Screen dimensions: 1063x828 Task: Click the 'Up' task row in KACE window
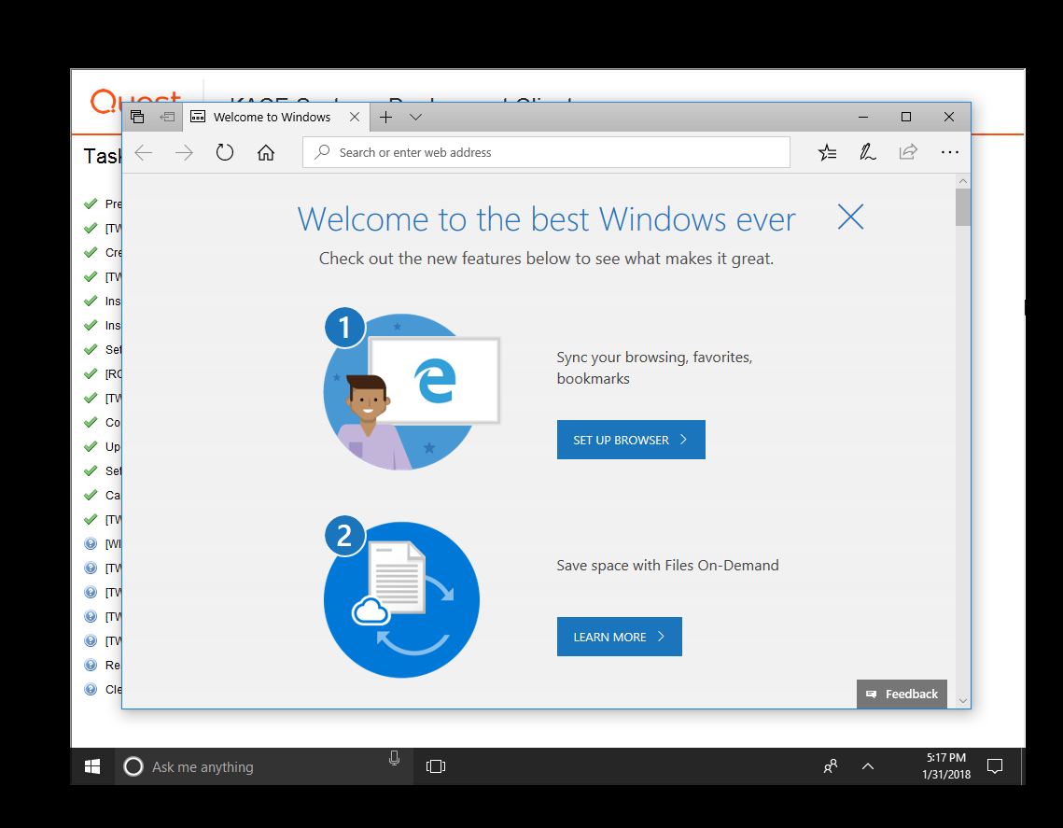[x=103, y=446]
